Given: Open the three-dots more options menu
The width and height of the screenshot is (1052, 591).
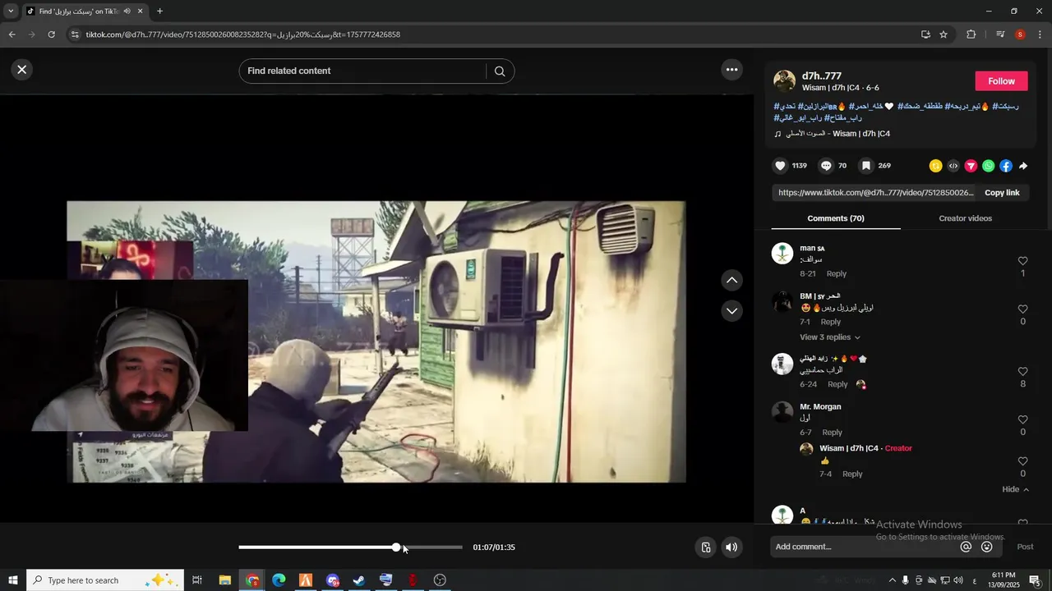Looking at the screenshot, I should 731,70.
